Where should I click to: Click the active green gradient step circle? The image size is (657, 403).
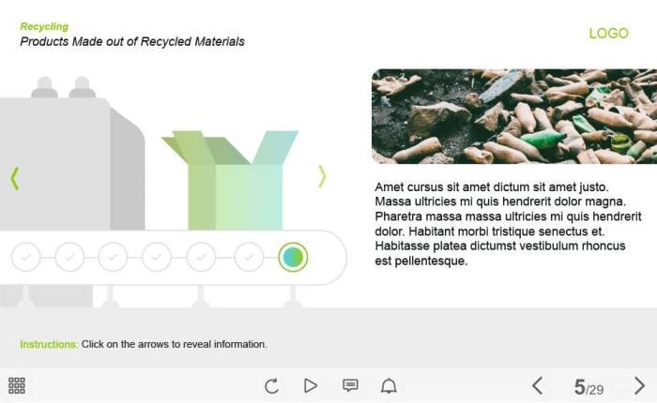tap(293, 257)
